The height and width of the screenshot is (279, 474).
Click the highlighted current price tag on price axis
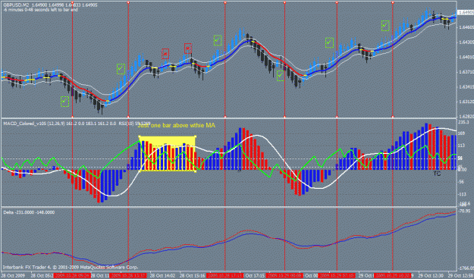point(466,13)
